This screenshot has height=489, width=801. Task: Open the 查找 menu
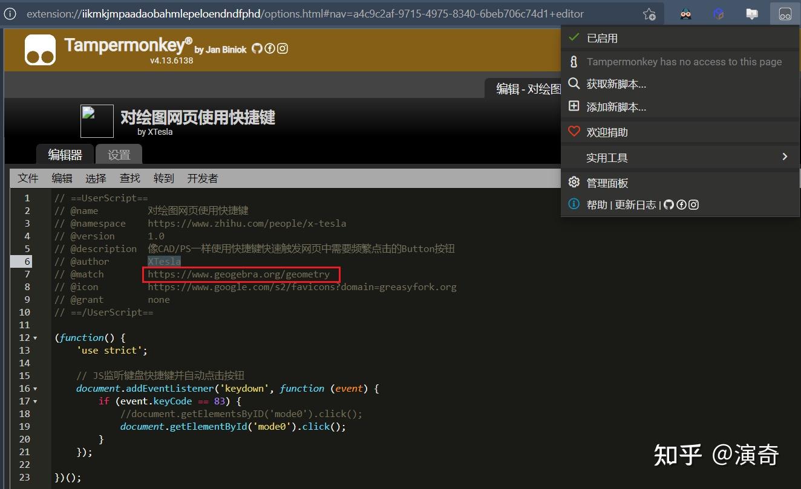click(129, 178)
